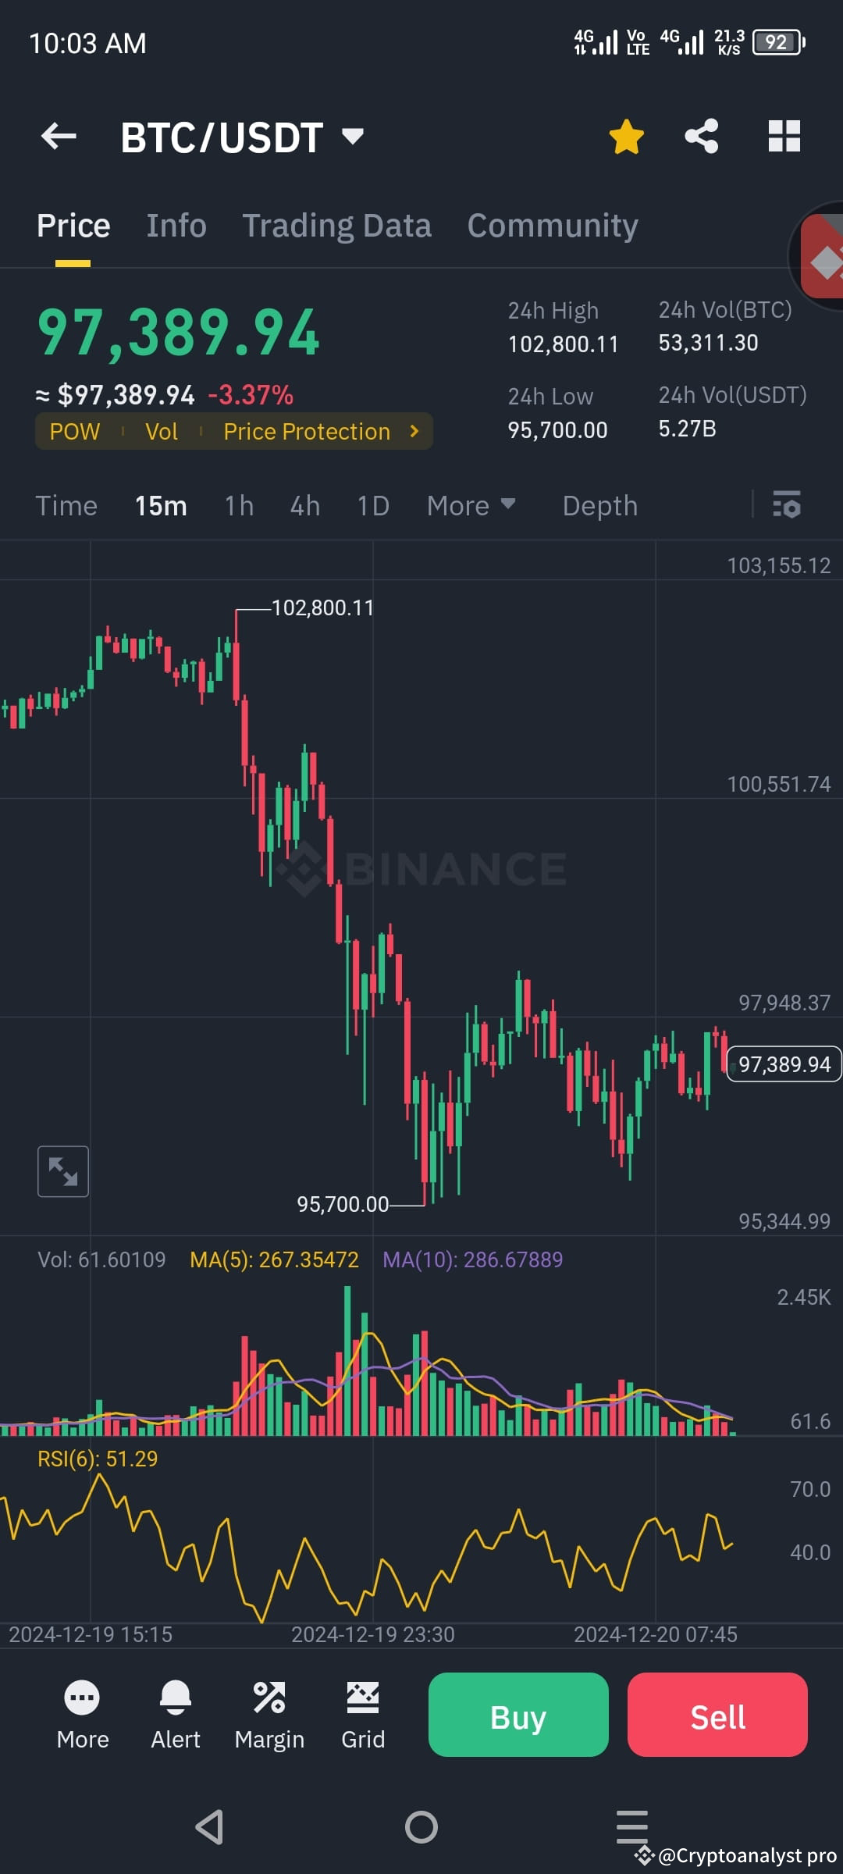Unfavorite BTC/USDT using the star icon
843x1874 pixels.
[x=626, y=136]
